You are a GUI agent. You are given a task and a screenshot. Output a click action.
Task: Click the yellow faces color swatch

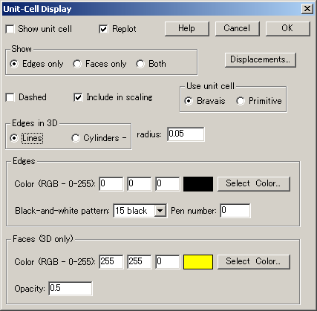[x=198, y=262]
